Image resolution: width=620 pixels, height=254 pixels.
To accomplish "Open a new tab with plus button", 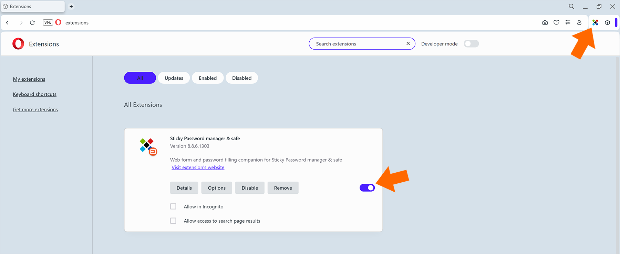I will coord(71,6).
